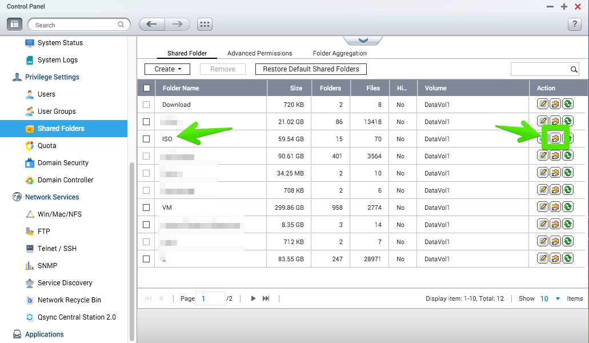The image size is (589, 343).
Task: Edit access permissions for the ISO folder
Action: pyautogui.click(x=555, y=138)
